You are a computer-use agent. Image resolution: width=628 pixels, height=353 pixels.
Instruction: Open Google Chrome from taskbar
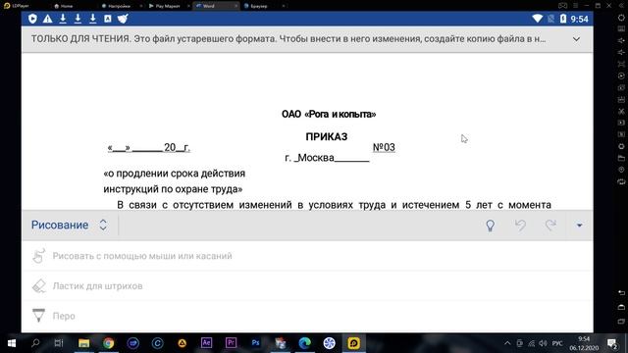click(x=108, y=343)
